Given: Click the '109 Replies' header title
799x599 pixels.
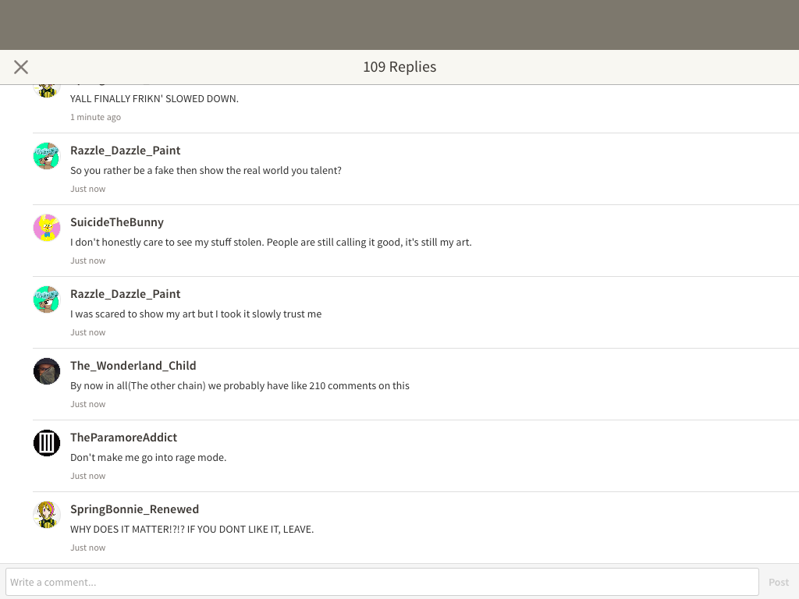Looking at the screenshot, I should [x=399, y=67].
